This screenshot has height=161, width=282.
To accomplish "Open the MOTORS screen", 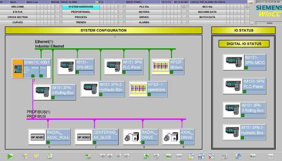I will (144, 12).
